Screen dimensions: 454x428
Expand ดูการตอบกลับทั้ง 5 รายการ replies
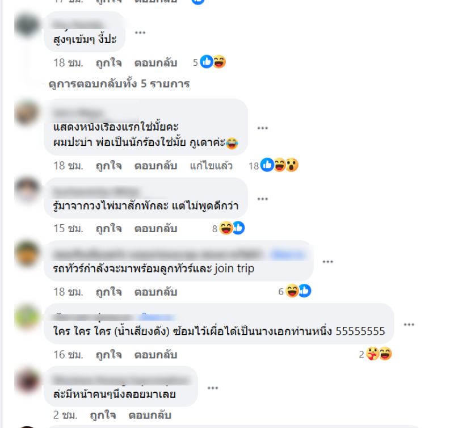point(119,83)
